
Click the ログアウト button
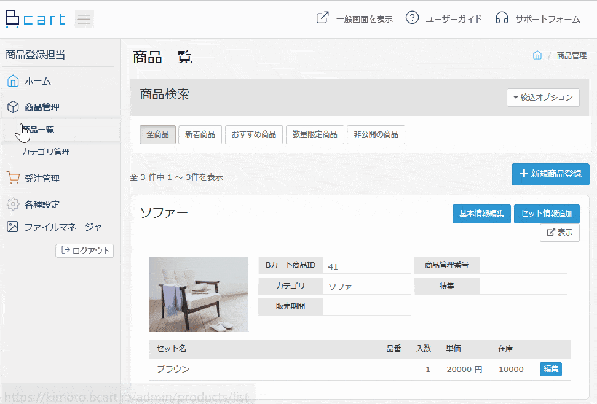pyautogui.click(x=84, y=251)
